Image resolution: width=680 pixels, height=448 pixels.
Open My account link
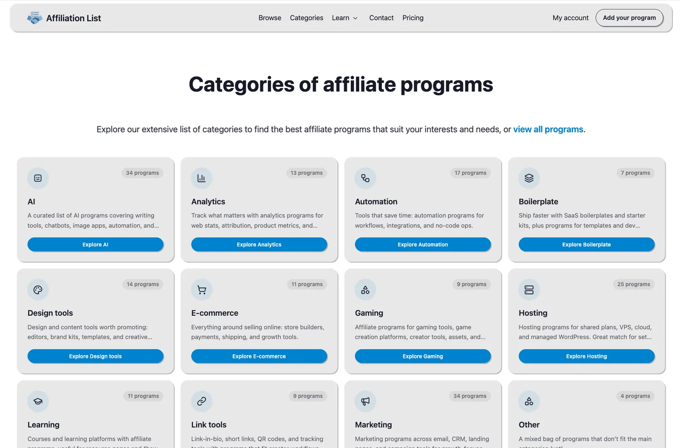pyautogui.click(x=570, y=18)
